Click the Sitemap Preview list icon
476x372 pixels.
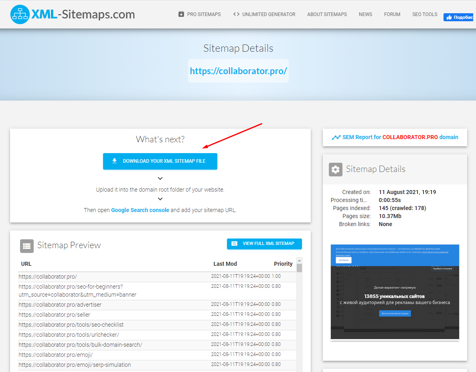tap(27, 246)
